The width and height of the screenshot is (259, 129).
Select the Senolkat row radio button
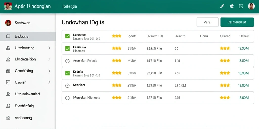point(67,86)
